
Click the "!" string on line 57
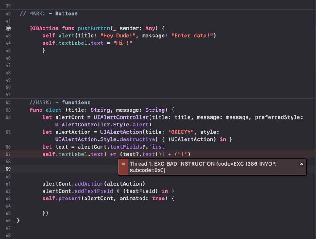pyautogui.click(x=183, y=154)
